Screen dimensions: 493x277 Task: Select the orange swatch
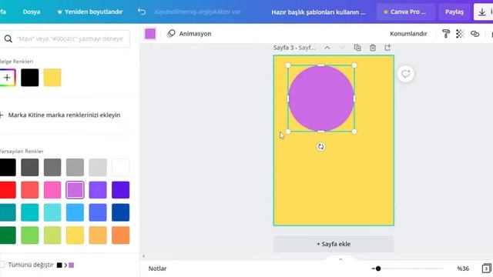(x=120, y=235)
